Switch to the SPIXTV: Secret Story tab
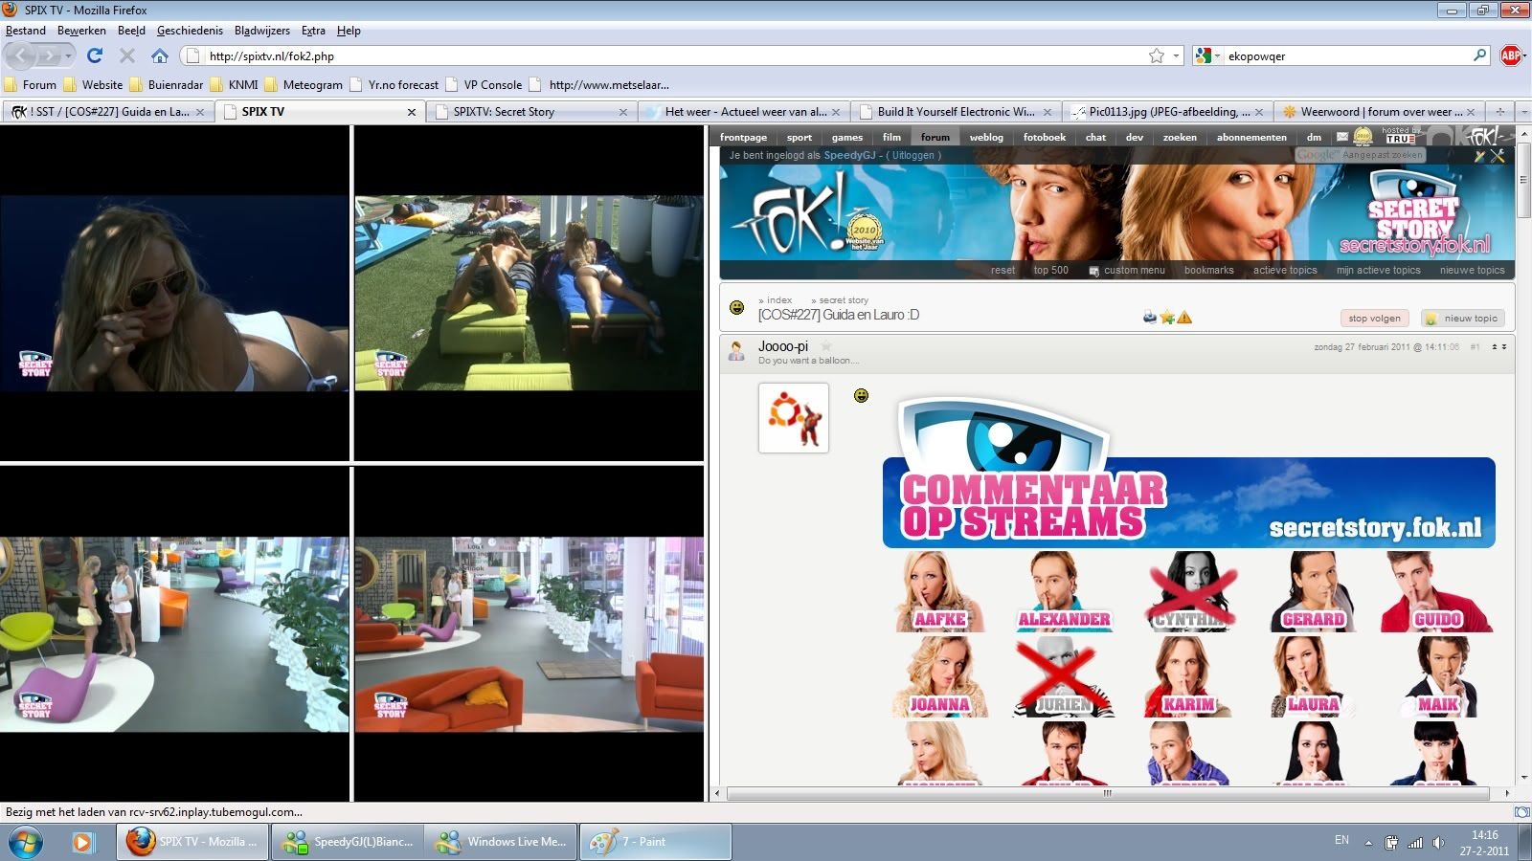The height and width of the screenshot is (861, 1532). pos(531,112)
